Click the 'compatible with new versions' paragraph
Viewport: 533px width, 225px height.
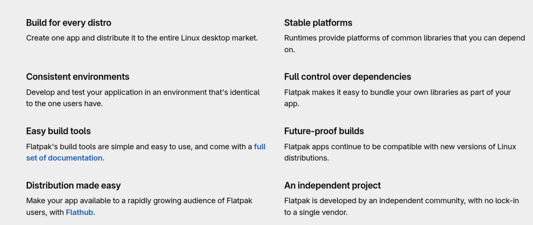(x=400, y=152)
